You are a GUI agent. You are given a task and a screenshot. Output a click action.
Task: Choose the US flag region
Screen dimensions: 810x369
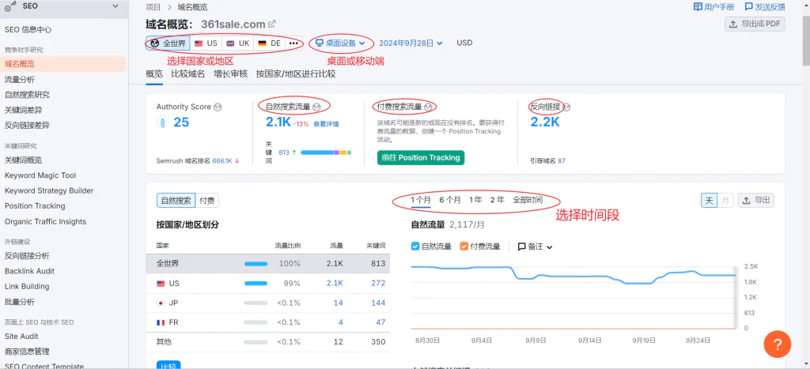206,43
